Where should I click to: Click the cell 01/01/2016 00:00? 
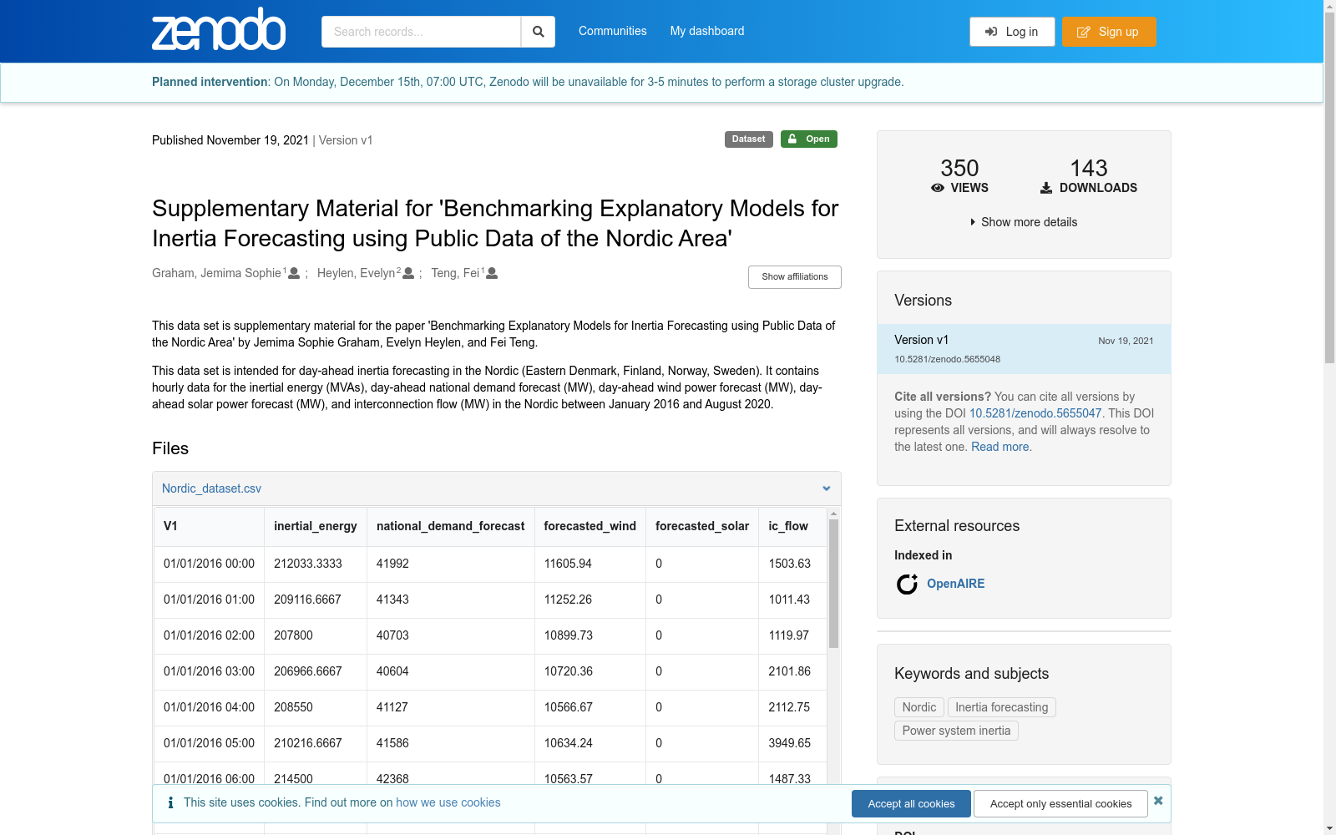[209, 564]
